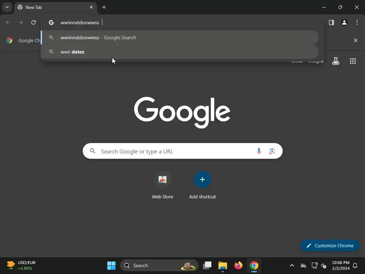Dismiss the Google Chrome info bar
365x274 pixels.
356,40
